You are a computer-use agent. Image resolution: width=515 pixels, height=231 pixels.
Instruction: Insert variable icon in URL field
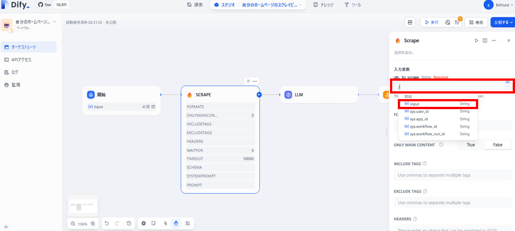point(507,82)
